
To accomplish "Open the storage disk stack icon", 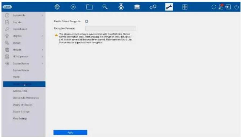I will (x=137, y=7).
